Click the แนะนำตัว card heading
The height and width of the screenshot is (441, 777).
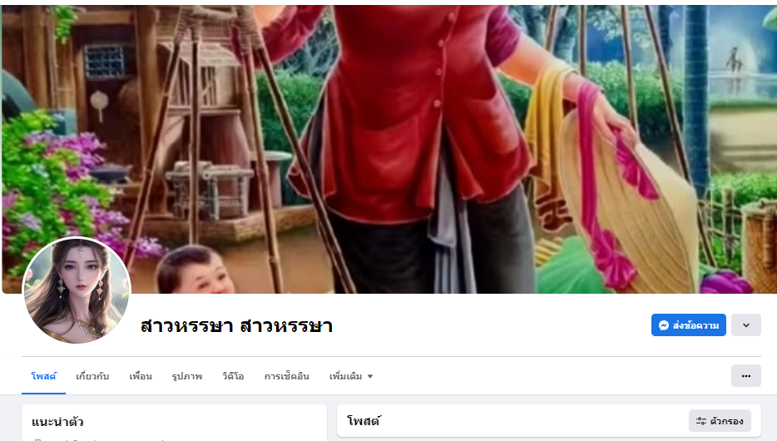pyautogui.click(x=57, y=422)
